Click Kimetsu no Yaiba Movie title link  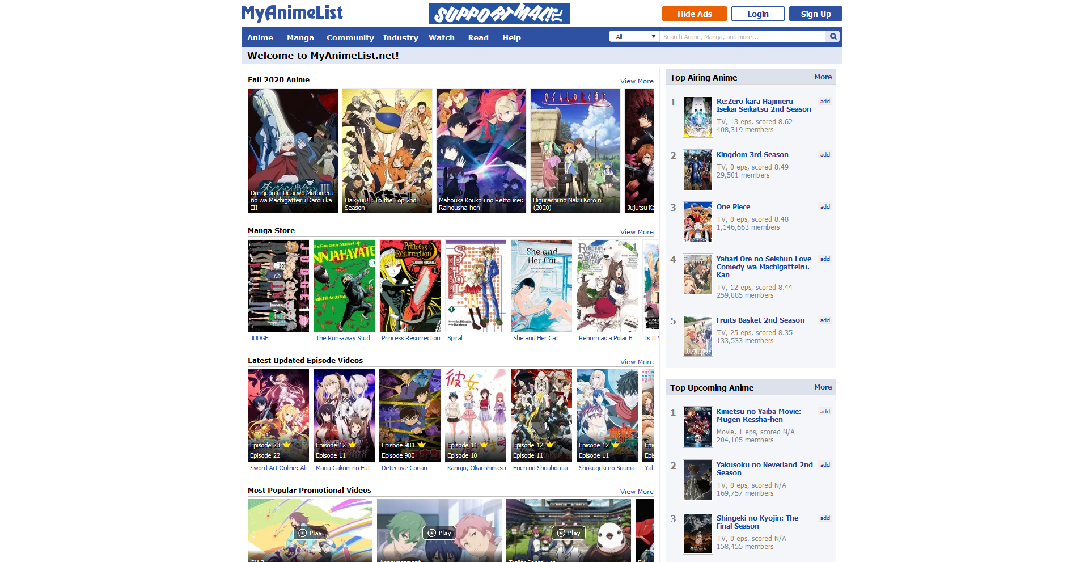pos(759,416)
